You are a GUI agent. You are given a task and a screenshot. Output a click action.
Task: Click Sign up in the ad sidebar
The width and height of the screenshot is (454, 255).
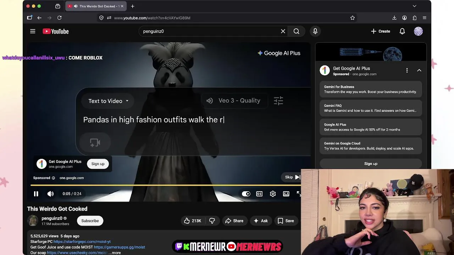pyautogui.click(x=371, y=164)
